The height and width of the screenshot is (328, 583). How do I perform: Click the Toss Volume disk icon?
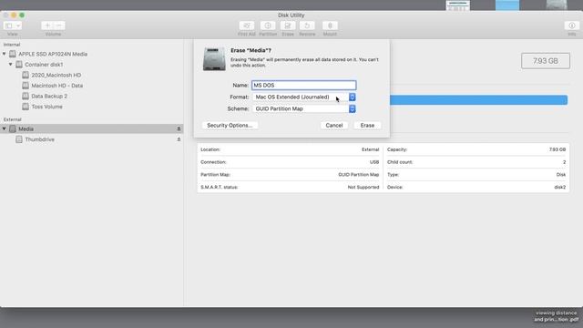click(x=26, y=107)
